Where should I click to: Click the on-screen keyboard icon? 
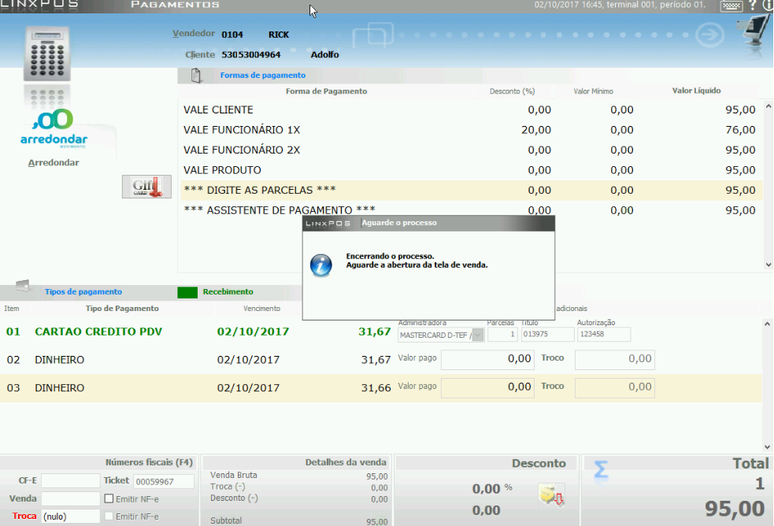[731, 6]
